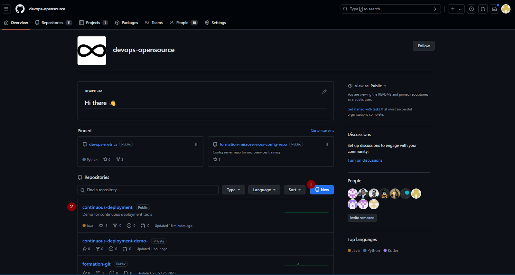
Task: Open the Teams tab
Action: (x=154, y=23)
